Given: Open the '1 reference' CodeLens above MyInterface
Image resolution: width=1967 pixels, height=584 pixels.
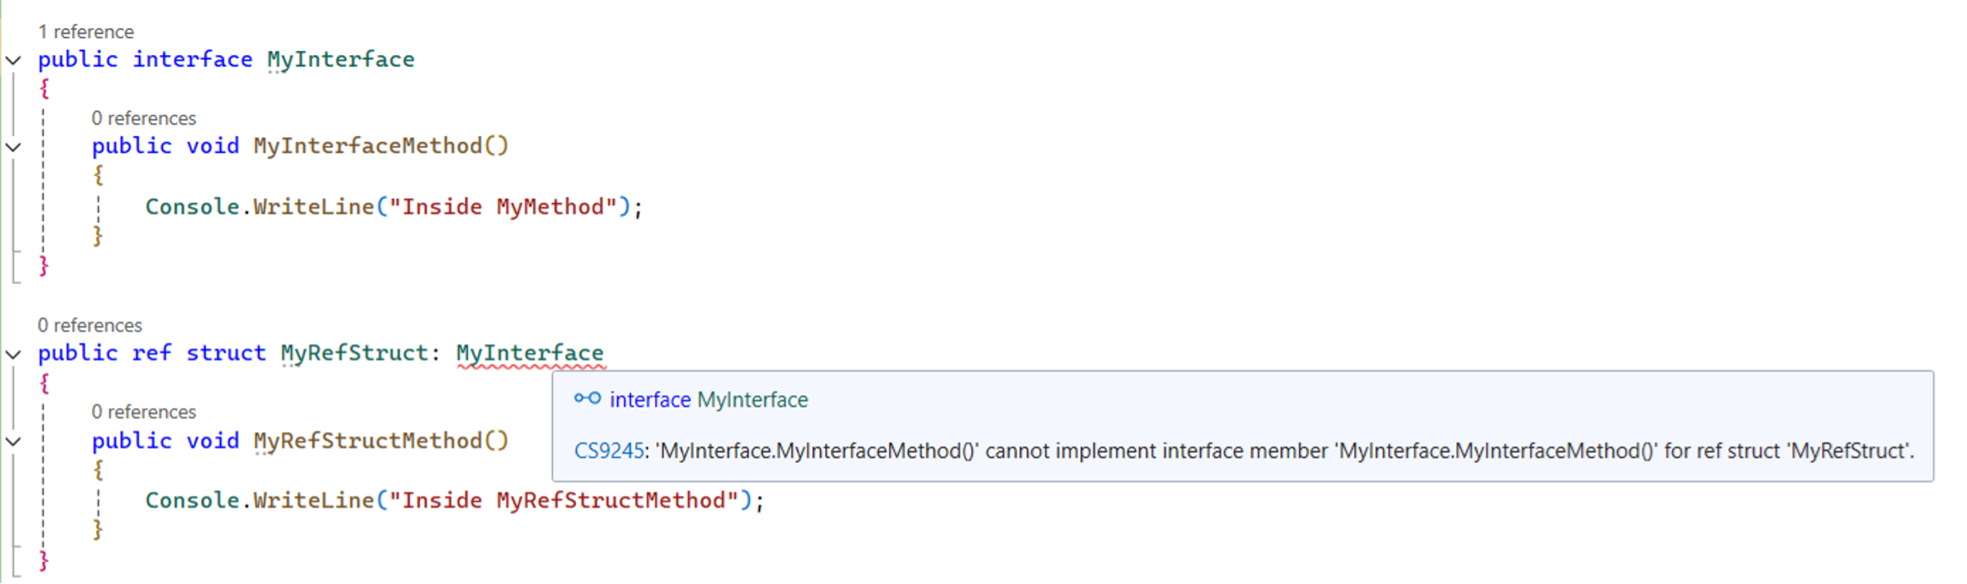Looking at the screenshot, I should point(86,32).
